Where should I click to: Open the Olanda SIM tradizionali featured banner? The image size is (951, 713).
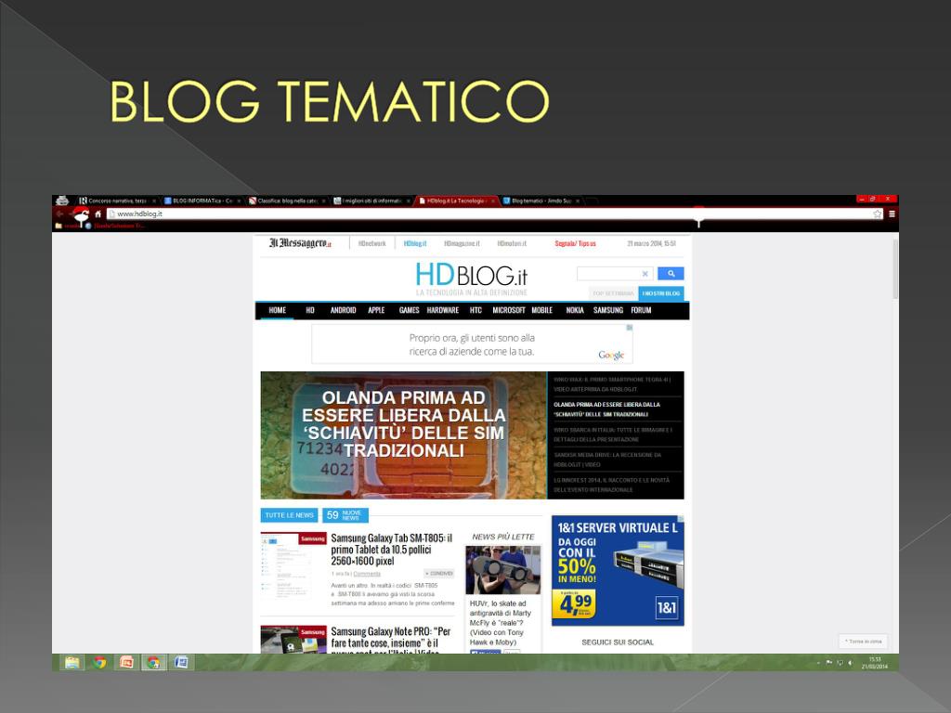click(403, 435)
